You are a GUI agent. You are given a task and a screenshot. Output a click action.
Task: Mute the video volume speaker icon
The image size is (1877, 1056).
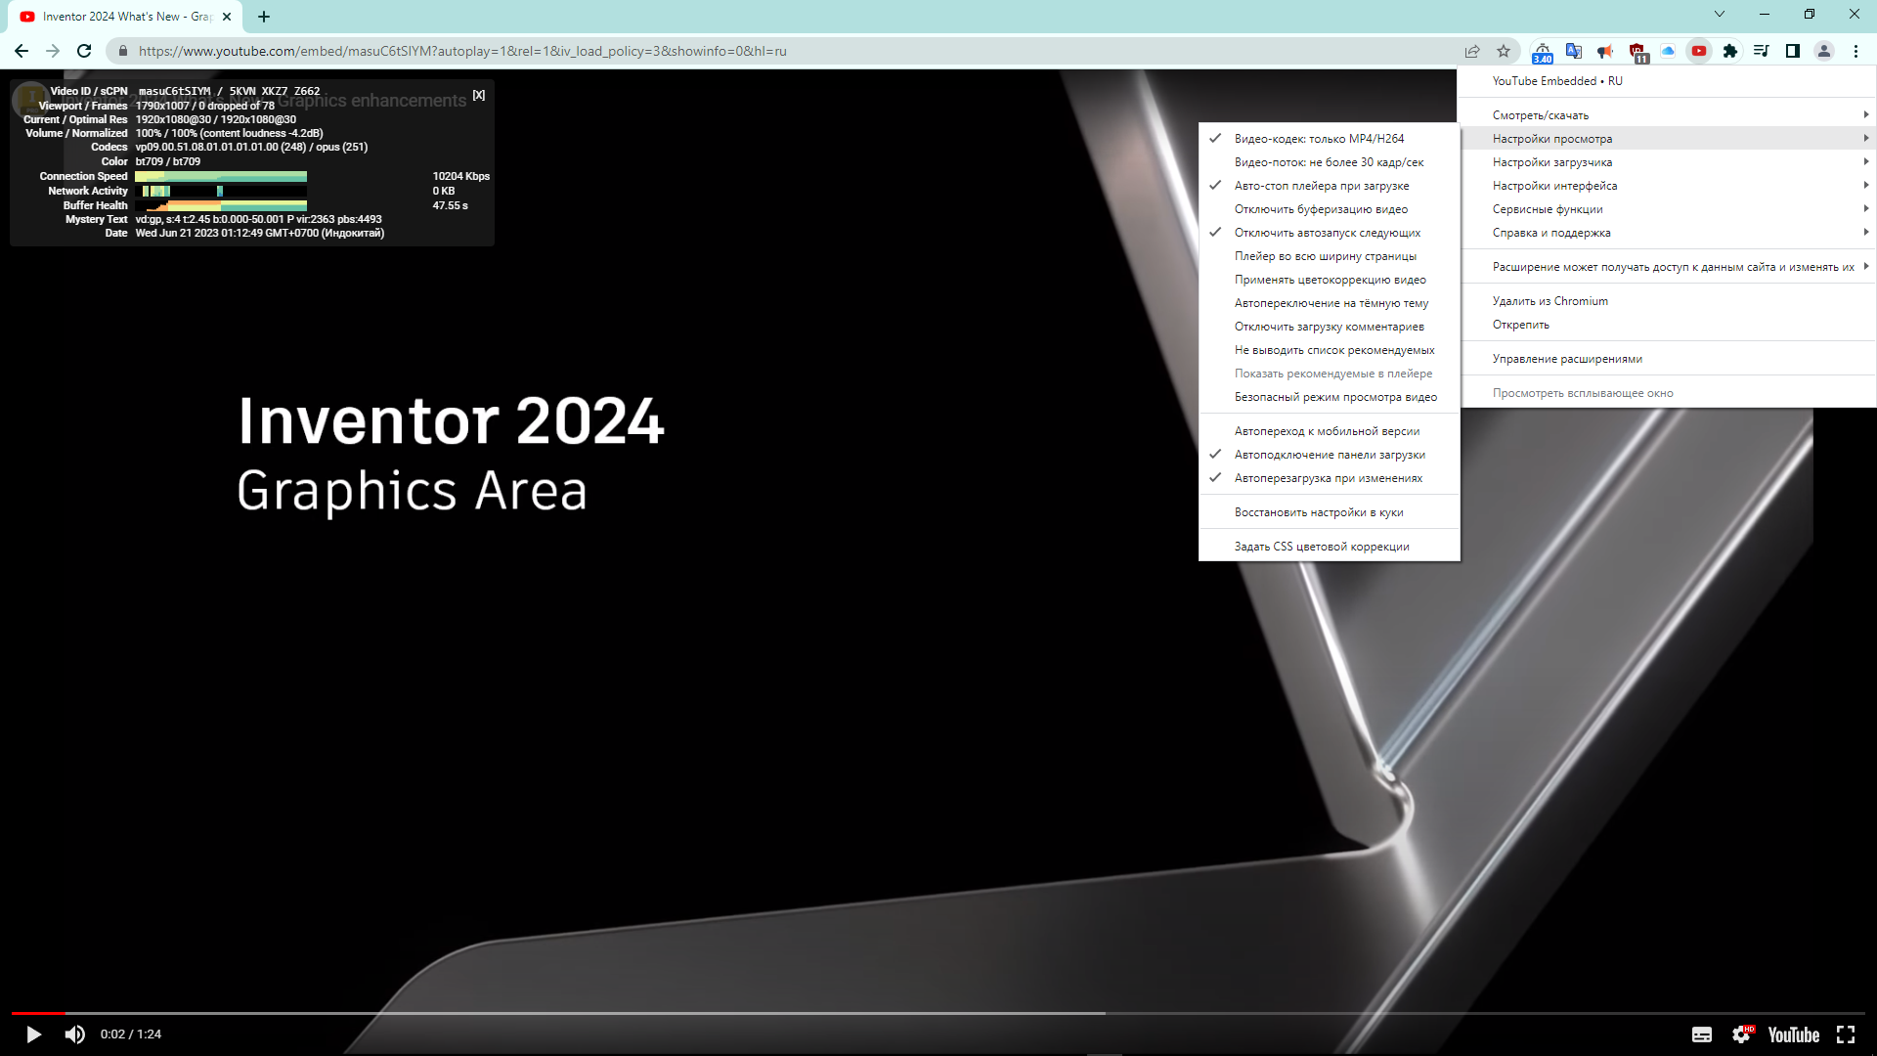point(75,1034)
